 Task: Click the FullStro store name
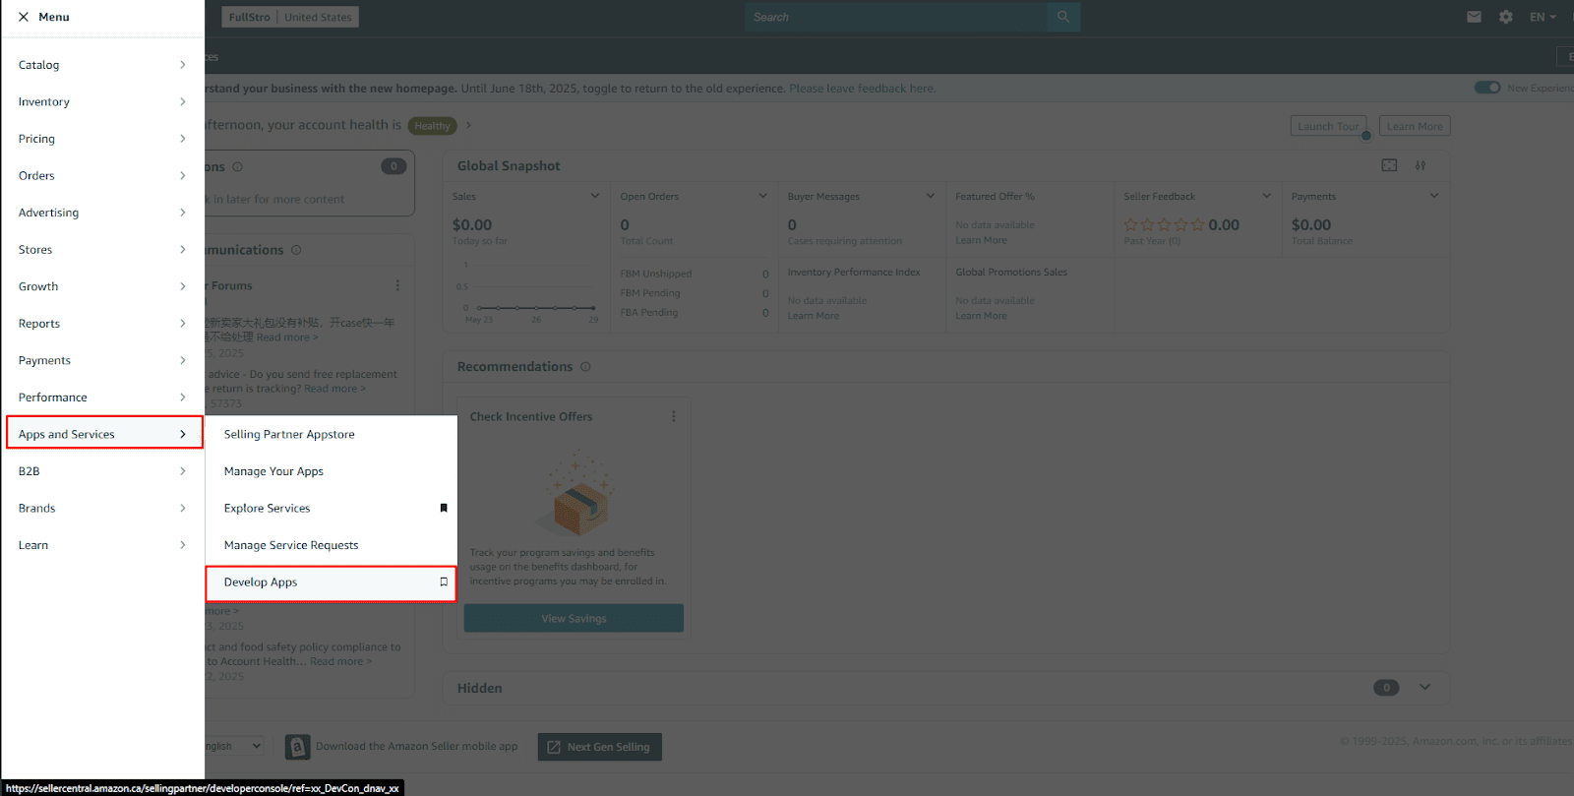pos(249,17)
